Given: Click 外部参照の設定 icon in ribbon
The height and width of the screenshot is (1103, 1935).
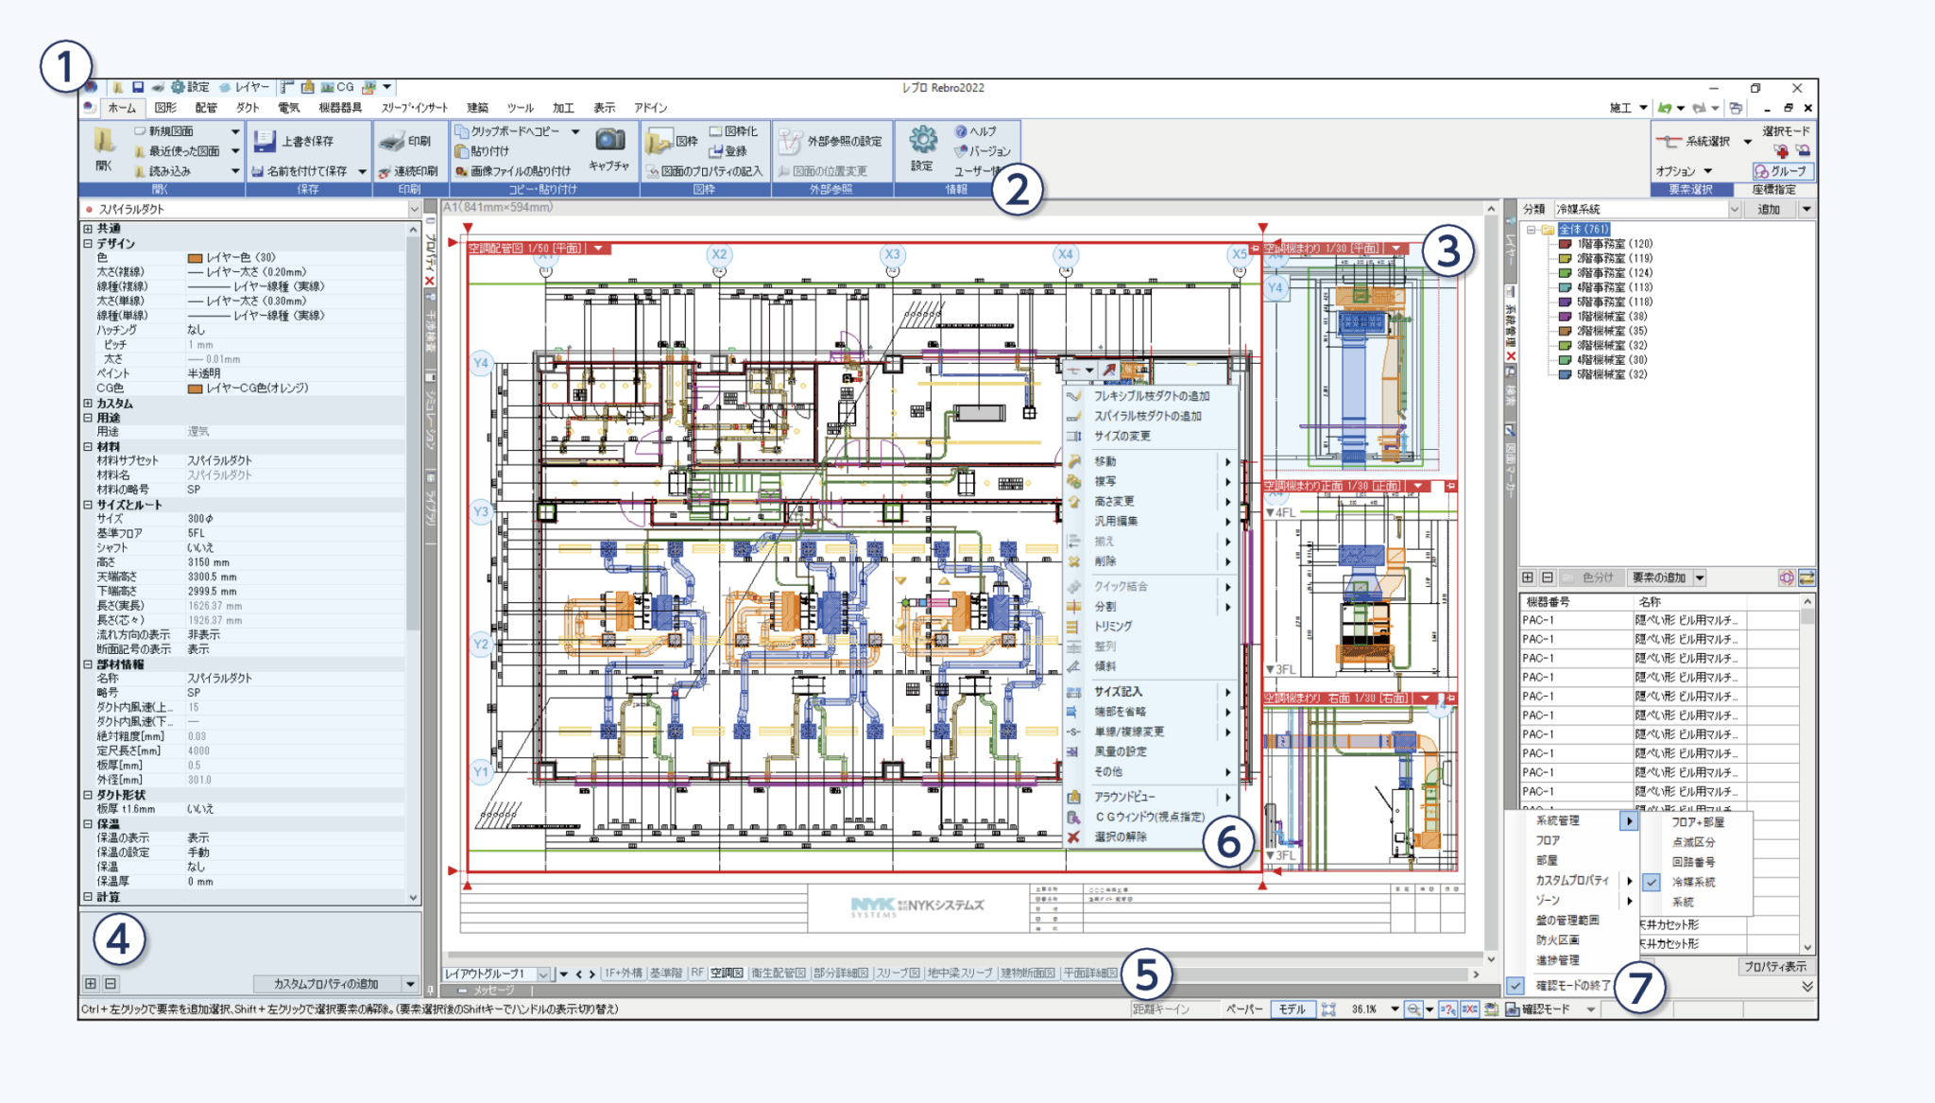Looking at the screenshot, I should pos(790,142).
